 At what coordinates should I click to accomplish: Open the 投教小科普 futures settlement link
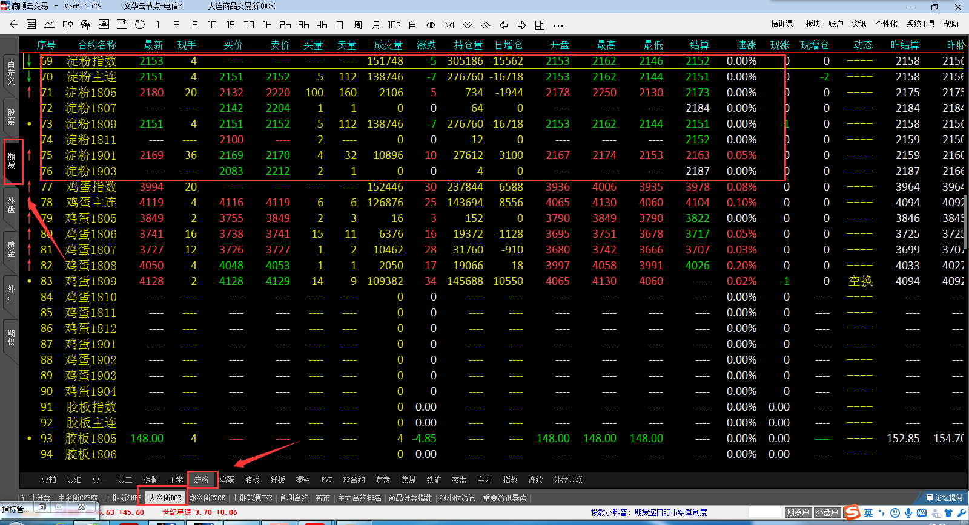[x=649, y=512]
